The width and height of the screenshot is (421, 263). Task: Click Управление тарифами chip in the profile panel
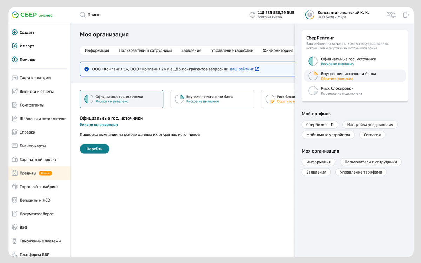tap(361, 172)
